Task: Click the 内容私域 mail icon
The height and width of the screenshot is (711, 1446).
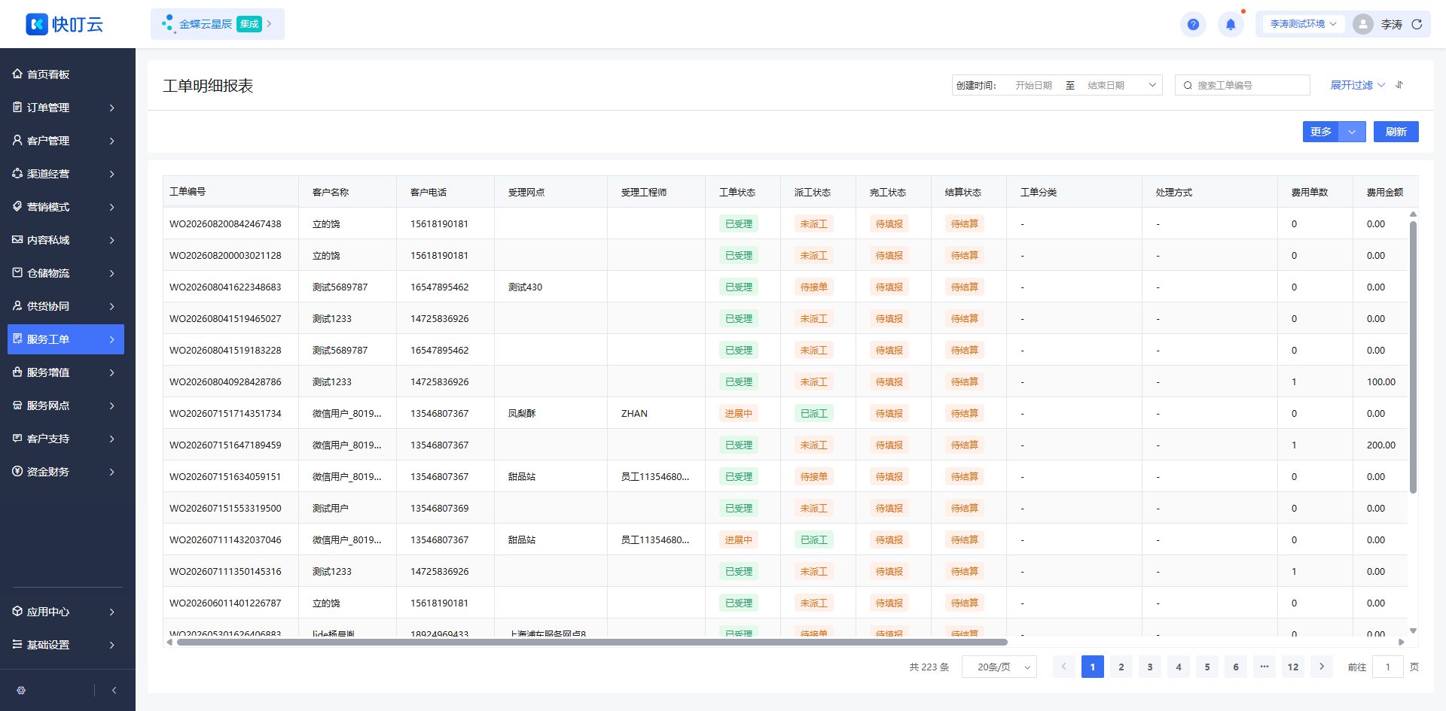Action: pos(17,239)
